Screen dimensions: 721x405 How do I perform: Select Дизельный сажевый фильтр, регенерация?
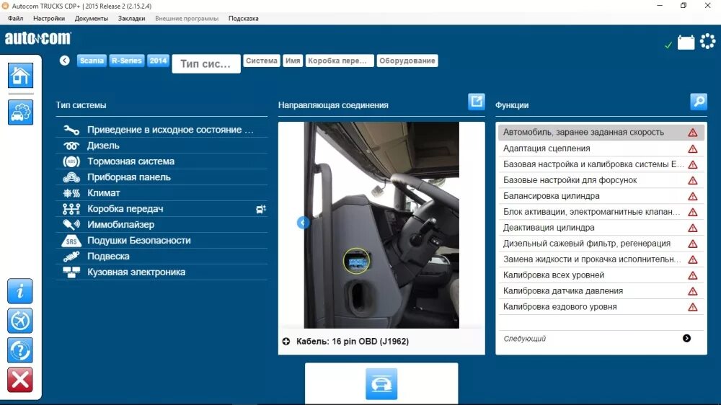[x=601, y=244]
